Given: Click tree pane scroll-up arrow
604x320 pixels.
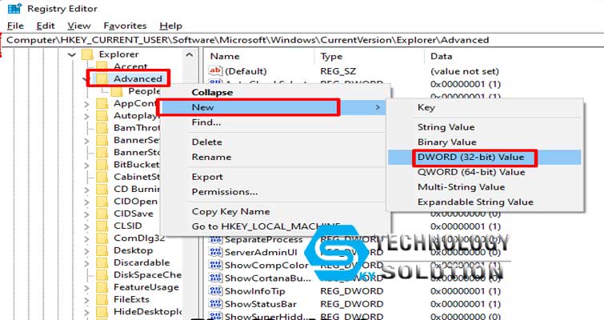Looking at the screenshot, I should [x=189, y=54].
